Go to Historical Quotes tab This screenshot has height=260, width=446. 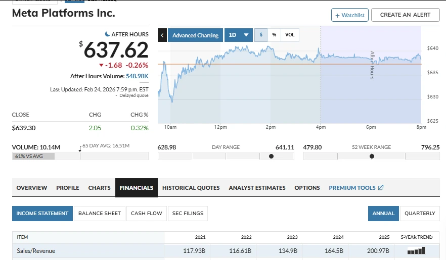[191, 188]
